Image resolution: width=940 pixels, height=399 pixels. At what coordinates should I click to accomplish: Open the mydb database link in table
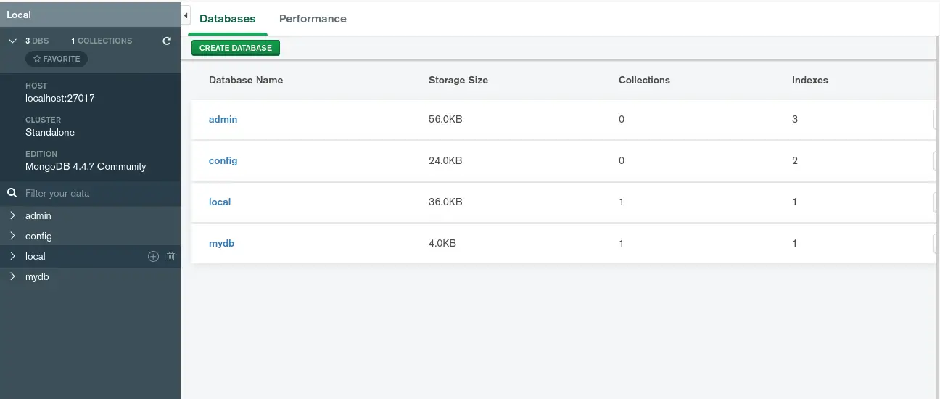[x=221, y=243]
